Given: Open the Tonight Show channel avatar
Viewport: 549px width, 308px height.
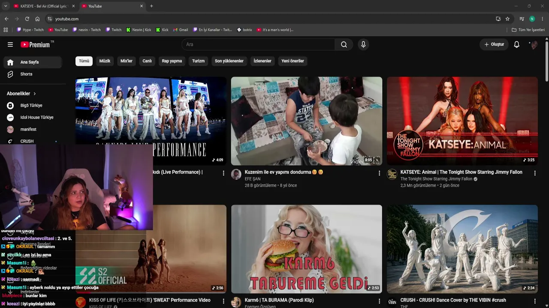Looking at the screenshot, I should [x=392, y=174].
